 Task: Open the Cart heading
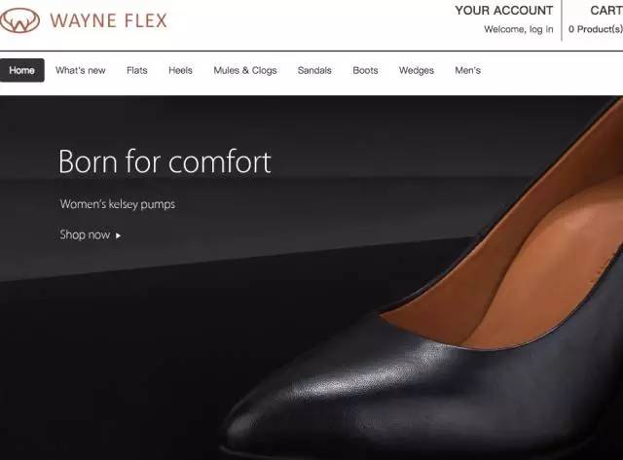click(x=606, y=11)
